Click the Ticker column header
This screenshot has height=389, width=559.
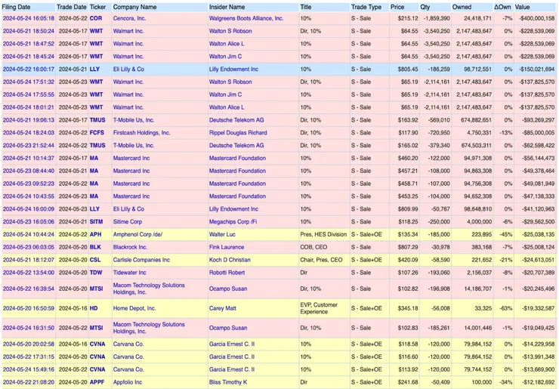tap(97, 7)
